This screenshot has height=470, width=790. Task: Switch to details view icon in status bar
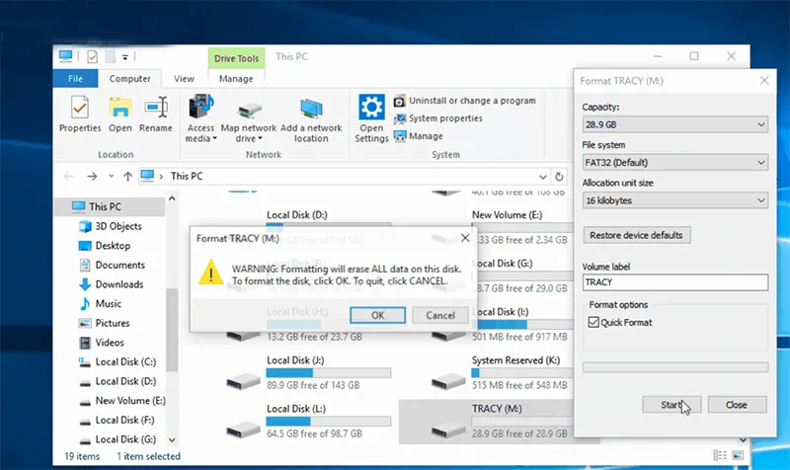coord(720,455)
